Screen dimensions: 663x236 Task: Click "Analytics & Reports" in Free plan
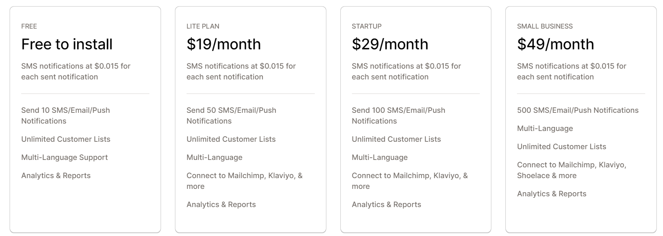[56, 176]
